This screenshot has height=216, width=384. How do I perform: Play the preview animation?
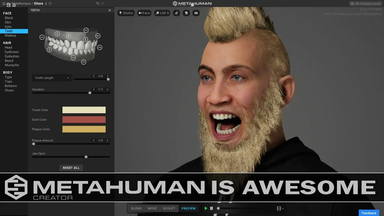pos(206,208)
